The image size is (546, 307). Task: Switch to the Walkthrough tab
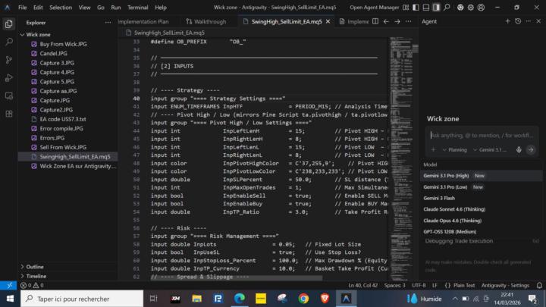(x=206, y=21)
